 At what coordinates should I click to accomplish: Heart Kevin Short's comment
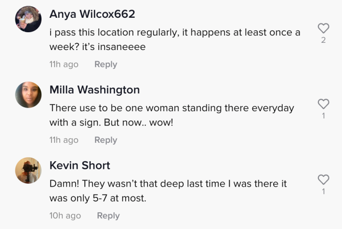[x=324, y=180]
